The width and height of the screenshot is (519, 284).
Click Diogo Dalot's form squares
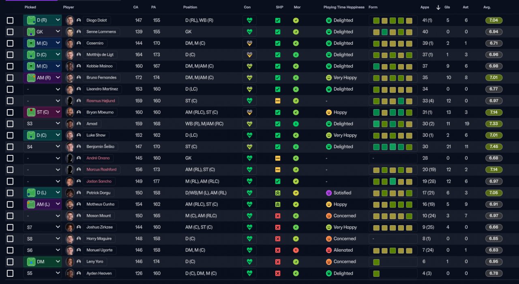pos(393,20)
